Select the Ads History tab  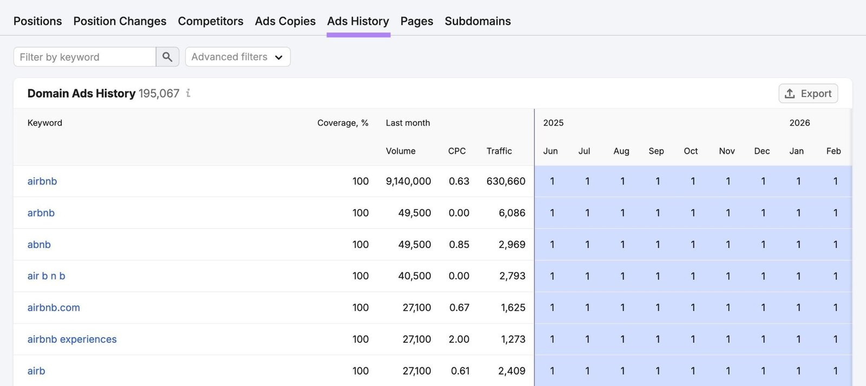point(358,21)
